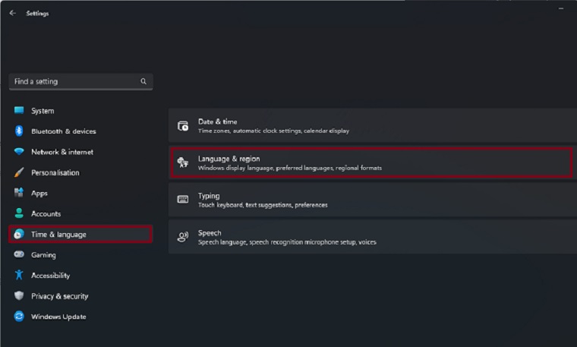Viewport: 577px width, 347px height.
Task: Switch to the Accessibility section
Action: point(50,276)
